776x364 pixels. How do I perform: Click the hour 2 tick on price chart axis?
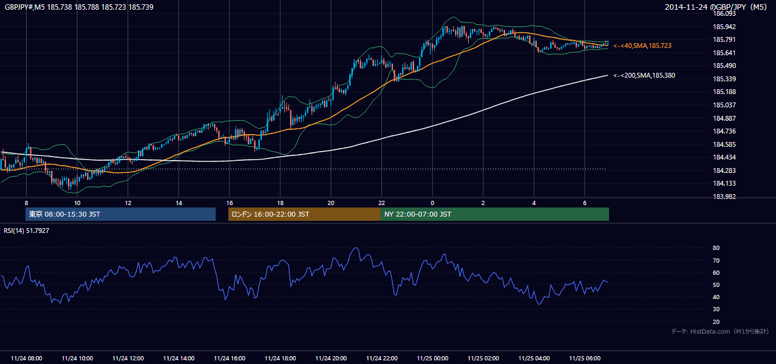[x=483, y=202]
